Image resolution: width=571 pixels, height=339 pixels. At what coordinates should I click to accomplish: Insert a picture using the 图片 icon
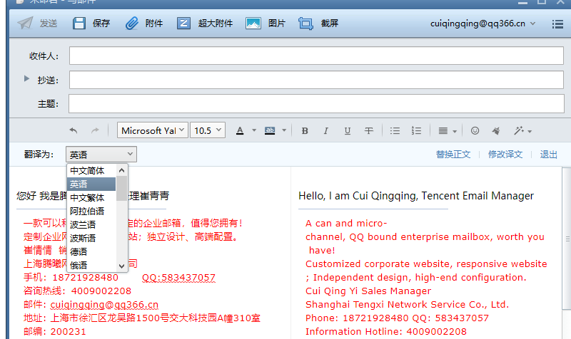[x=253, y=24]
